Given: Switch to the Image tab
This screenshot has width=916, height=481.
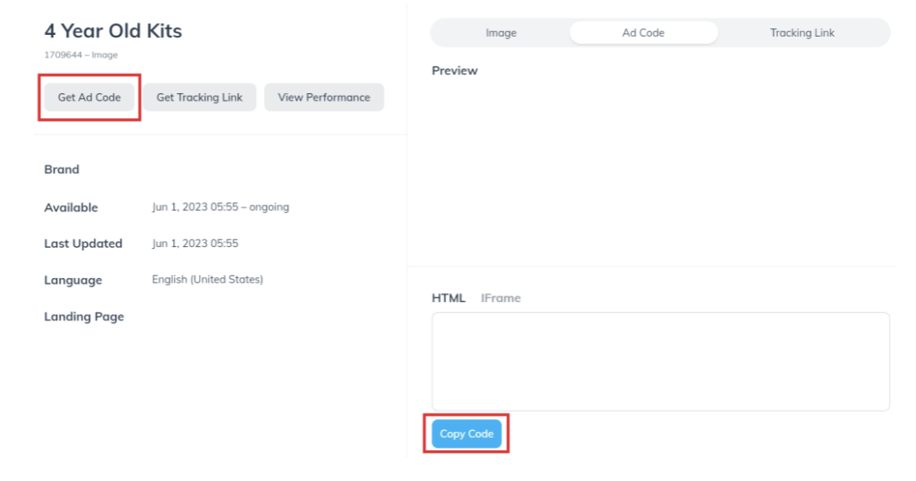Looking at the screenshot, I should click(x=501, y=33).
